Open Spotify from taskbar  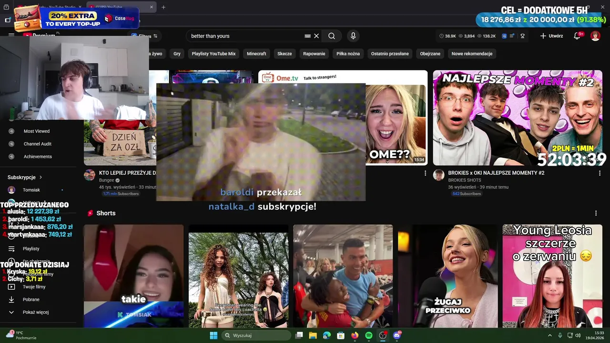pos(369,335)
